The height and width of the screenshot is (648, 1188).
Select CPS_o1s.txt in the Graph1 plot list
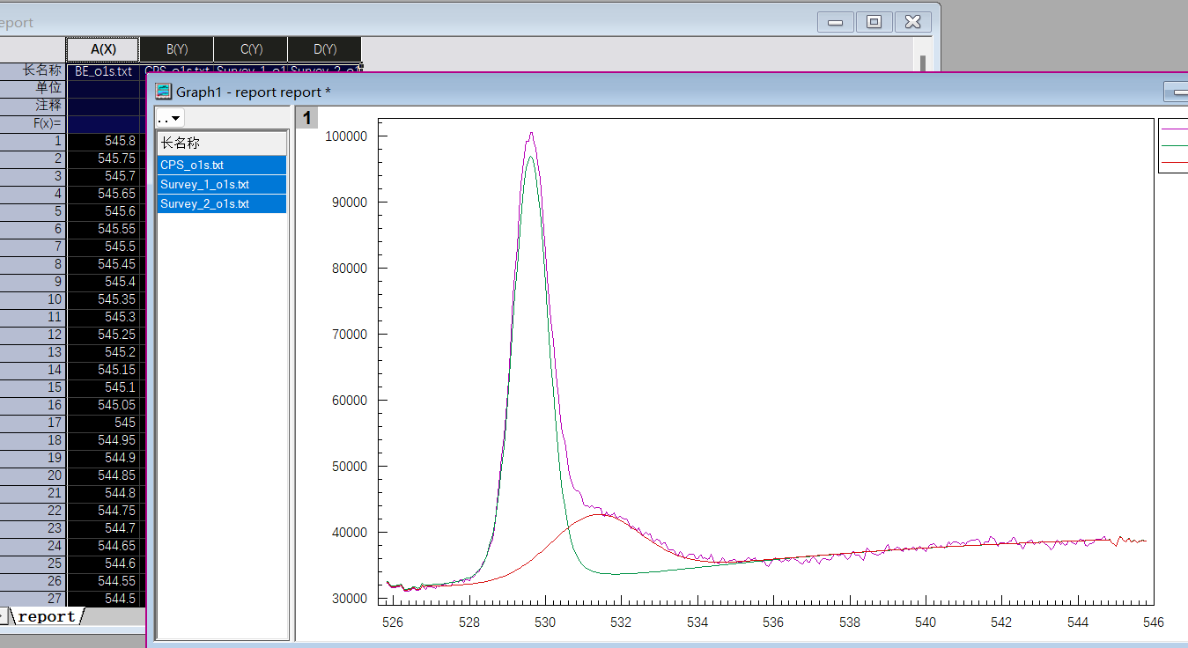click(222, 165)
